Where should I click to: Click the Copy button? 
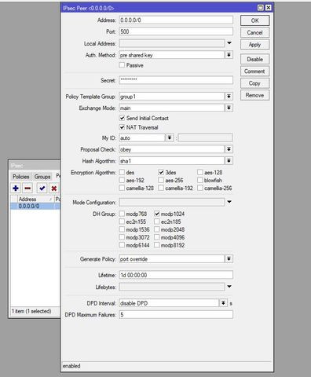coord(254,83)
